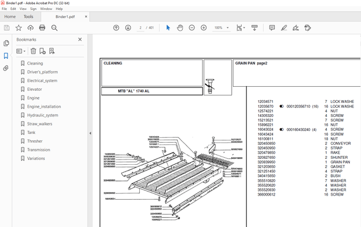
Task: Open the fit page options icon
Action: 240,28
